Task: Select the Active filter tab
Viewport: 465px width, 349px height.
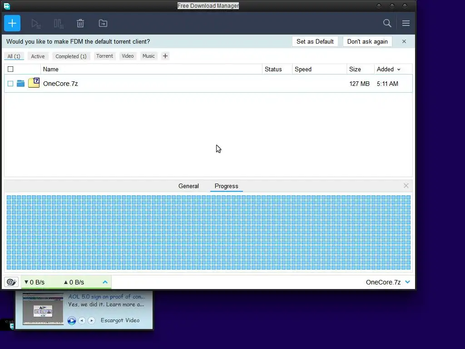Action: (38, 56)
